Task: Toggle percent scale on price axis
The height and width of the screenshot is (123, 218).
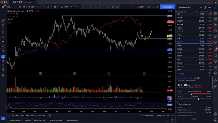Action: (x=164, y=115)
